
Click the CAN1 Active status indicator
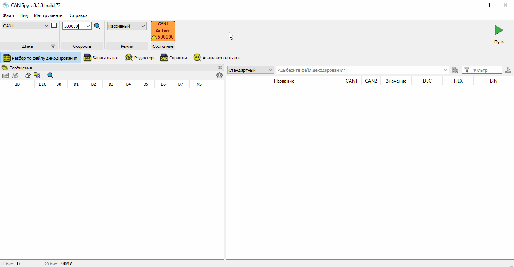(x=163, y=31)
